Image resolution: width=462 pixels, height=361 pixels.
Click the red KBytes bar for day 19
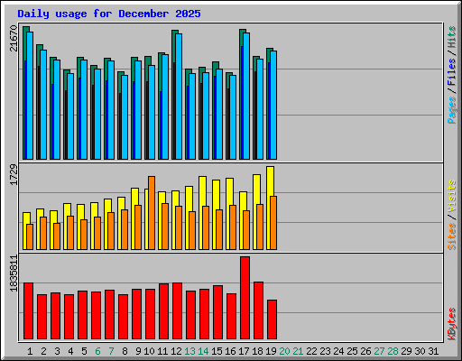point(272,319)
